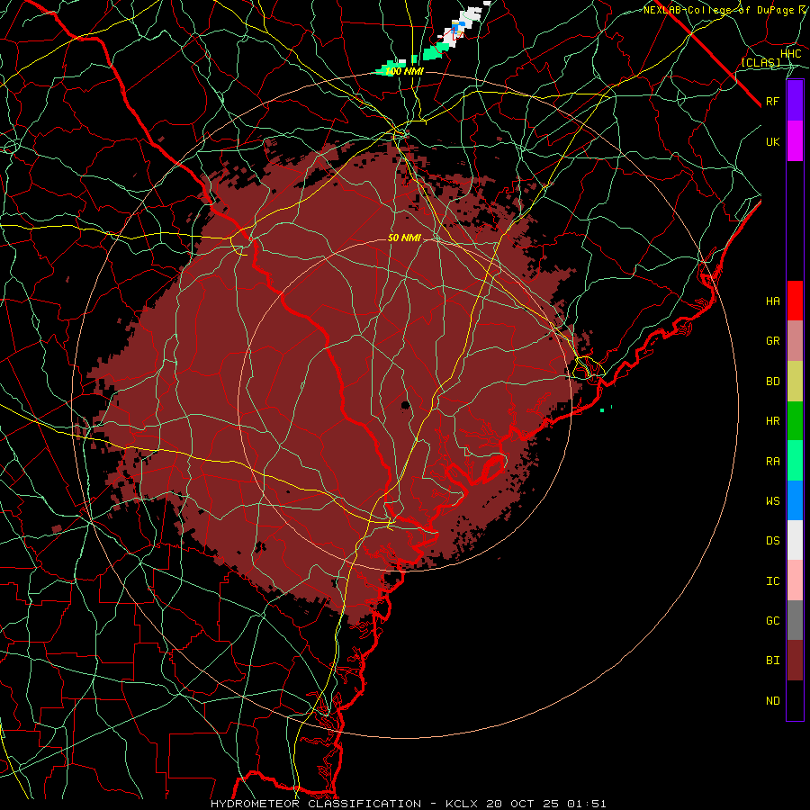This screenshot has width=810, height=810.
Task: Click the "GR" legend label
Action: tap(773, 340)
